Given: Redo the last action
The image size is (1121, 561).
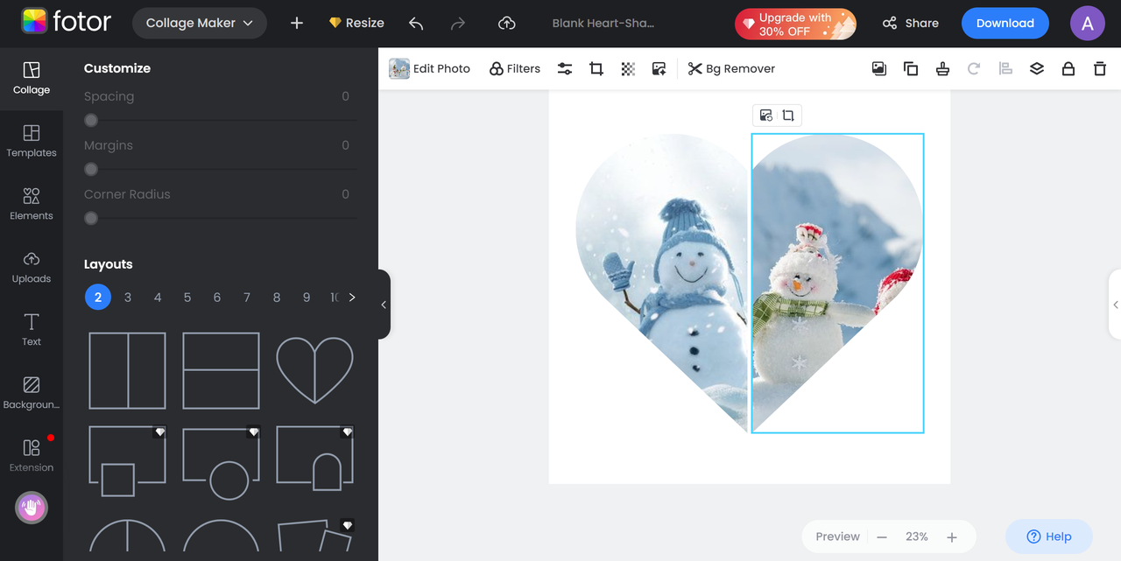Looking at the screenshot, I should pos(458,24).
